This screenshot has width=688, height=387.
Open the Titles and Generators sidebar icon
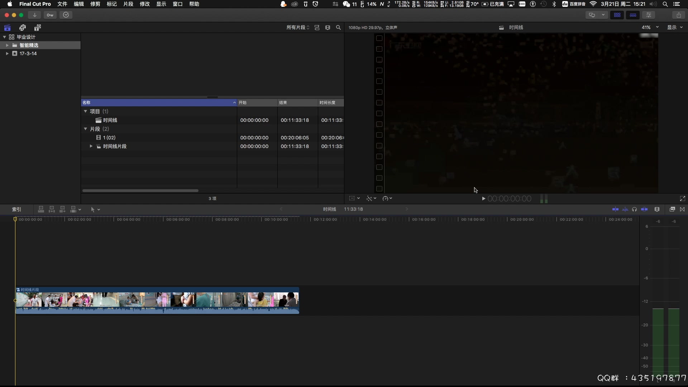(x=37, y=27)
